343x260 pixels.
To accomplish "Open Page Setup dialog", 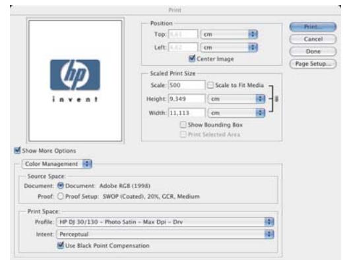I will (x=313, y=64).
